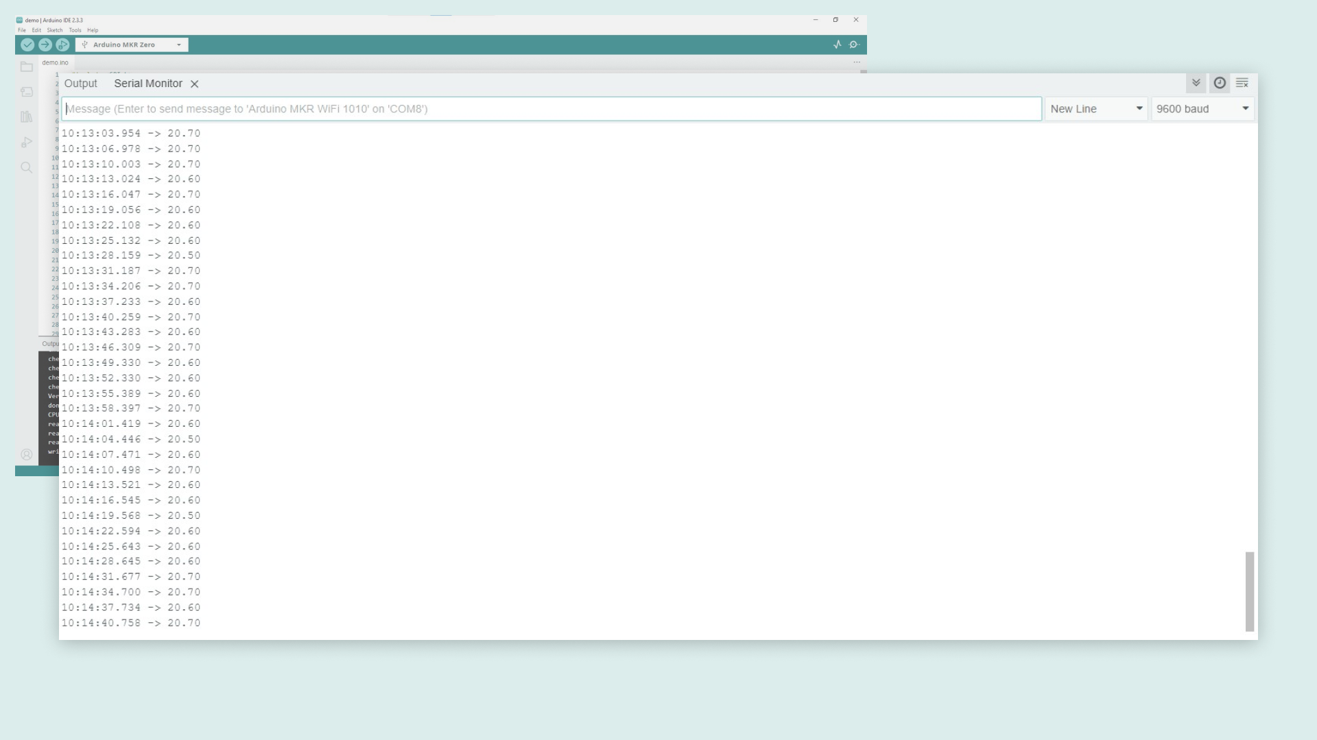Expand the Arduino MKR Zero board selector
Screen dimensions: 1317x740
coord(132,45)
